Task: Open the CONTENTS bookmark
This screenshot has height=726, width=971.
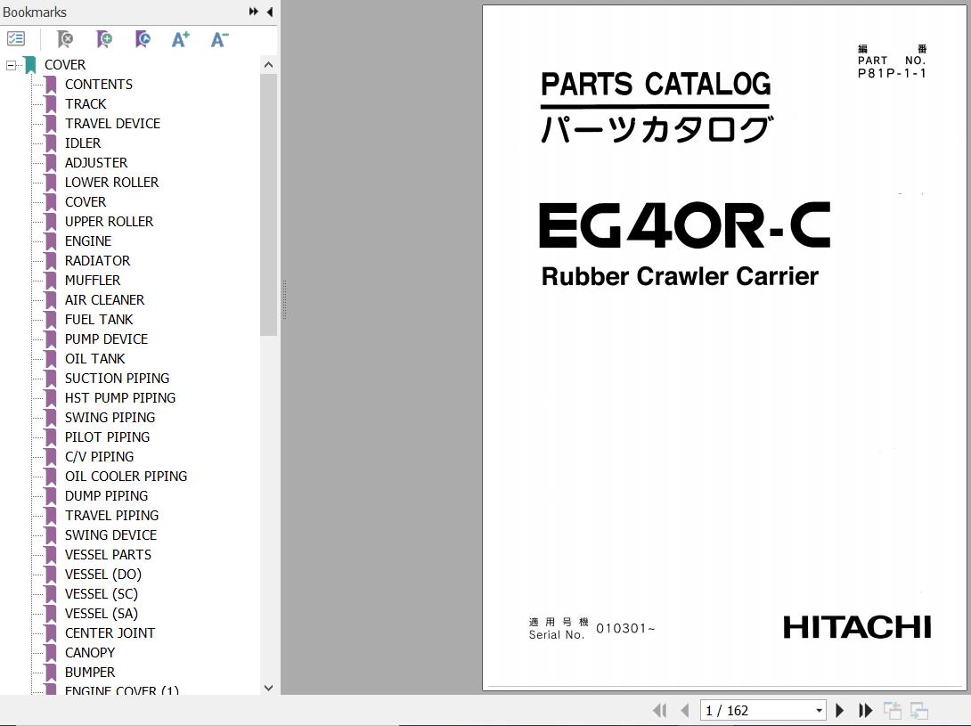Action: tap(99, 85)
